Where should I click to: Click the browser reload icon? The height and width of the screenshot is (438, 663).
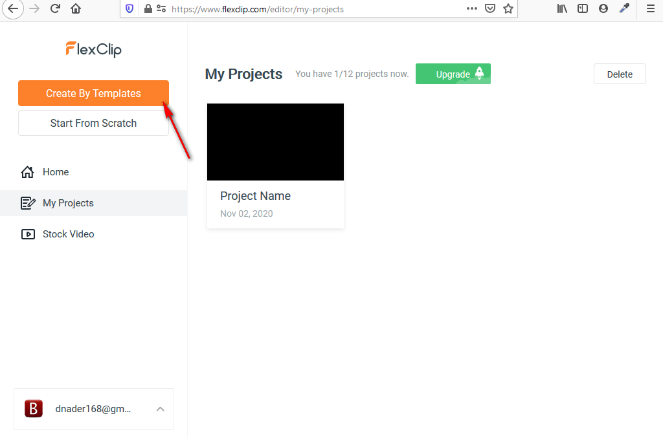pos(55,8)
